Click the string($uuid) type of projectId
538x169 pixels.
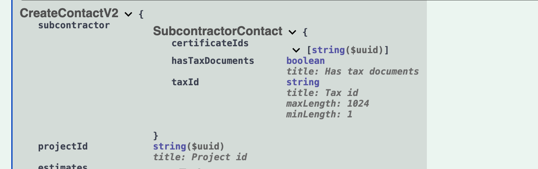(x=189, y=146)
